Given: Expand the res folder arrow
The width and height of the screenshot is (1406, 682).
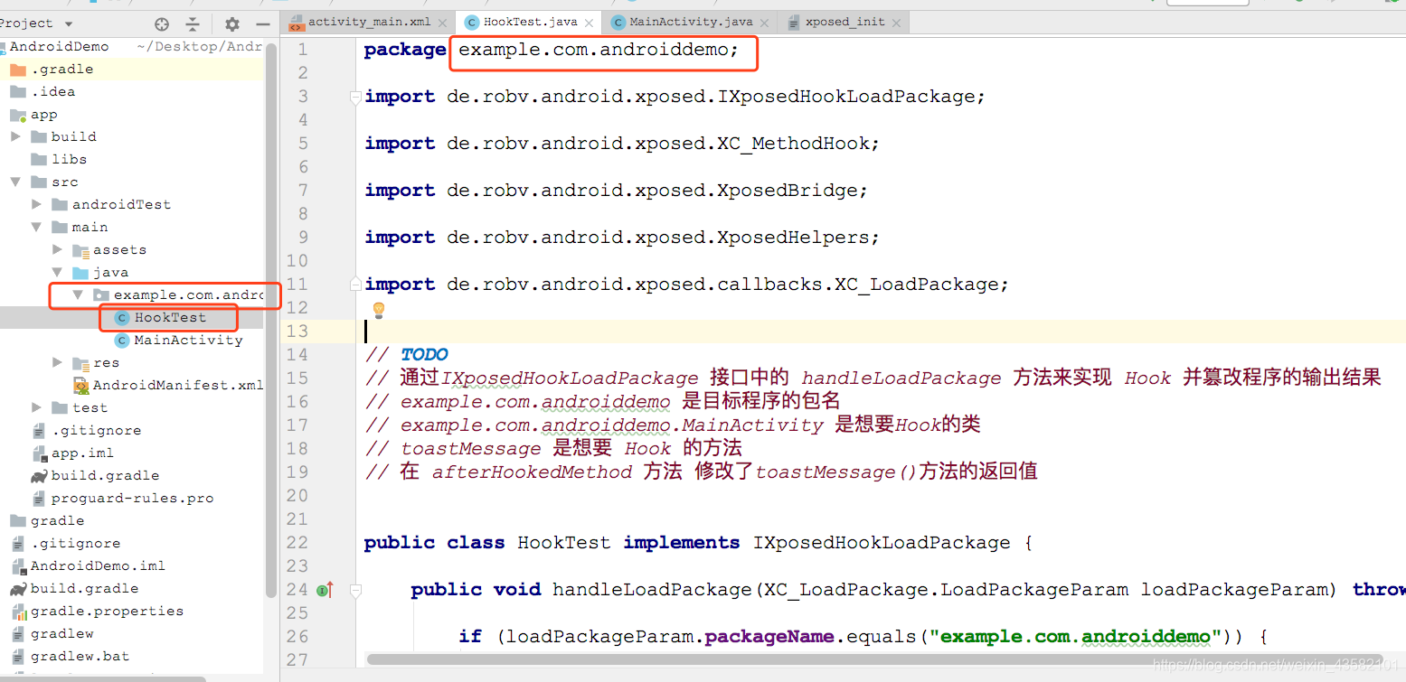Looking at the screenshot, I should (x=58, y=362).
